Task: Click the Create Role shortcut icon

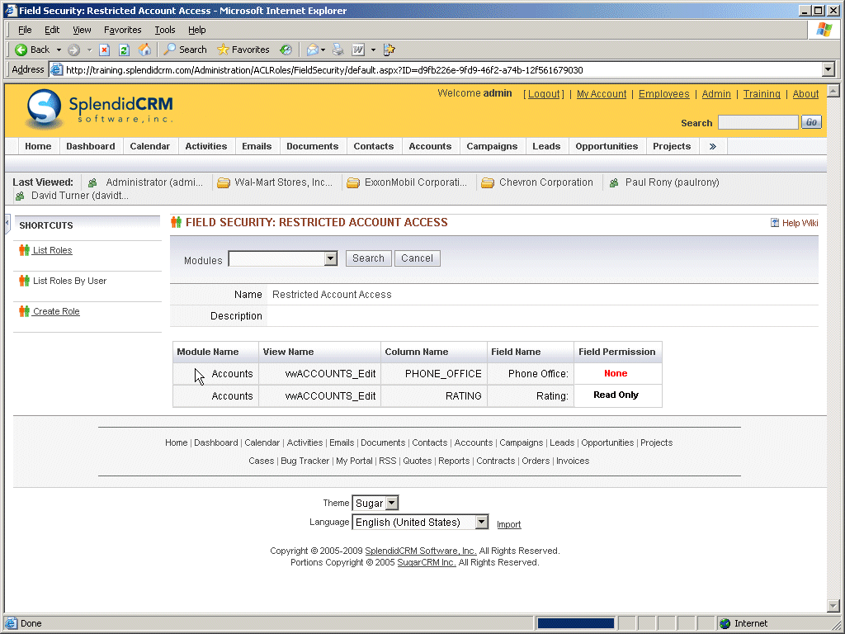Action: click(24, 311)
